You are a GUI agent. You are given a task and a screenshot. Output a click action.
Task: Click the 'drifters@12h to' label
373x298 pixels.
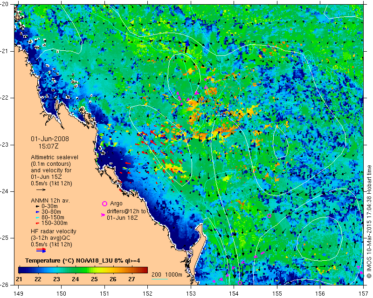point(126,211)
